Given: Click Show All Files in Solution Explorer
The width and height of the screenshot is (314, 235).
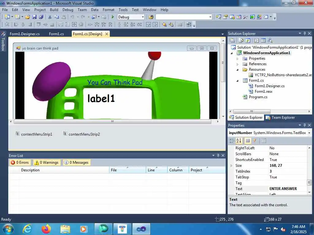Looking at the screenshot, I should [x=241, y=41].
